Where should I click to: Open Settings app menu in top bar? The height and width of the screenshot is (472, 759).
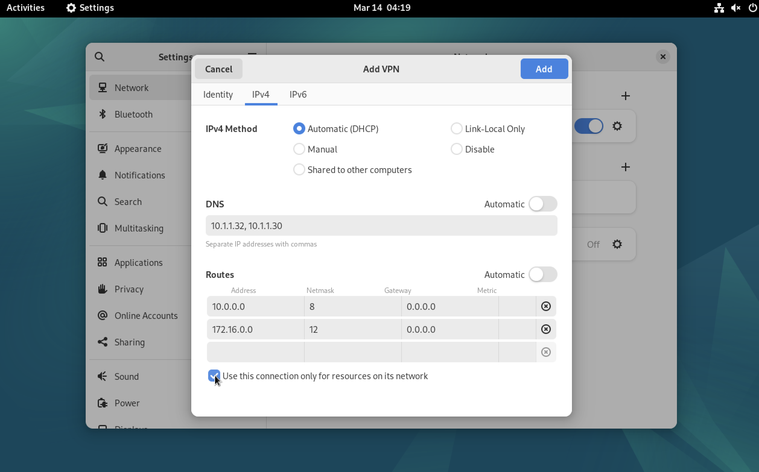click(90, 8)
